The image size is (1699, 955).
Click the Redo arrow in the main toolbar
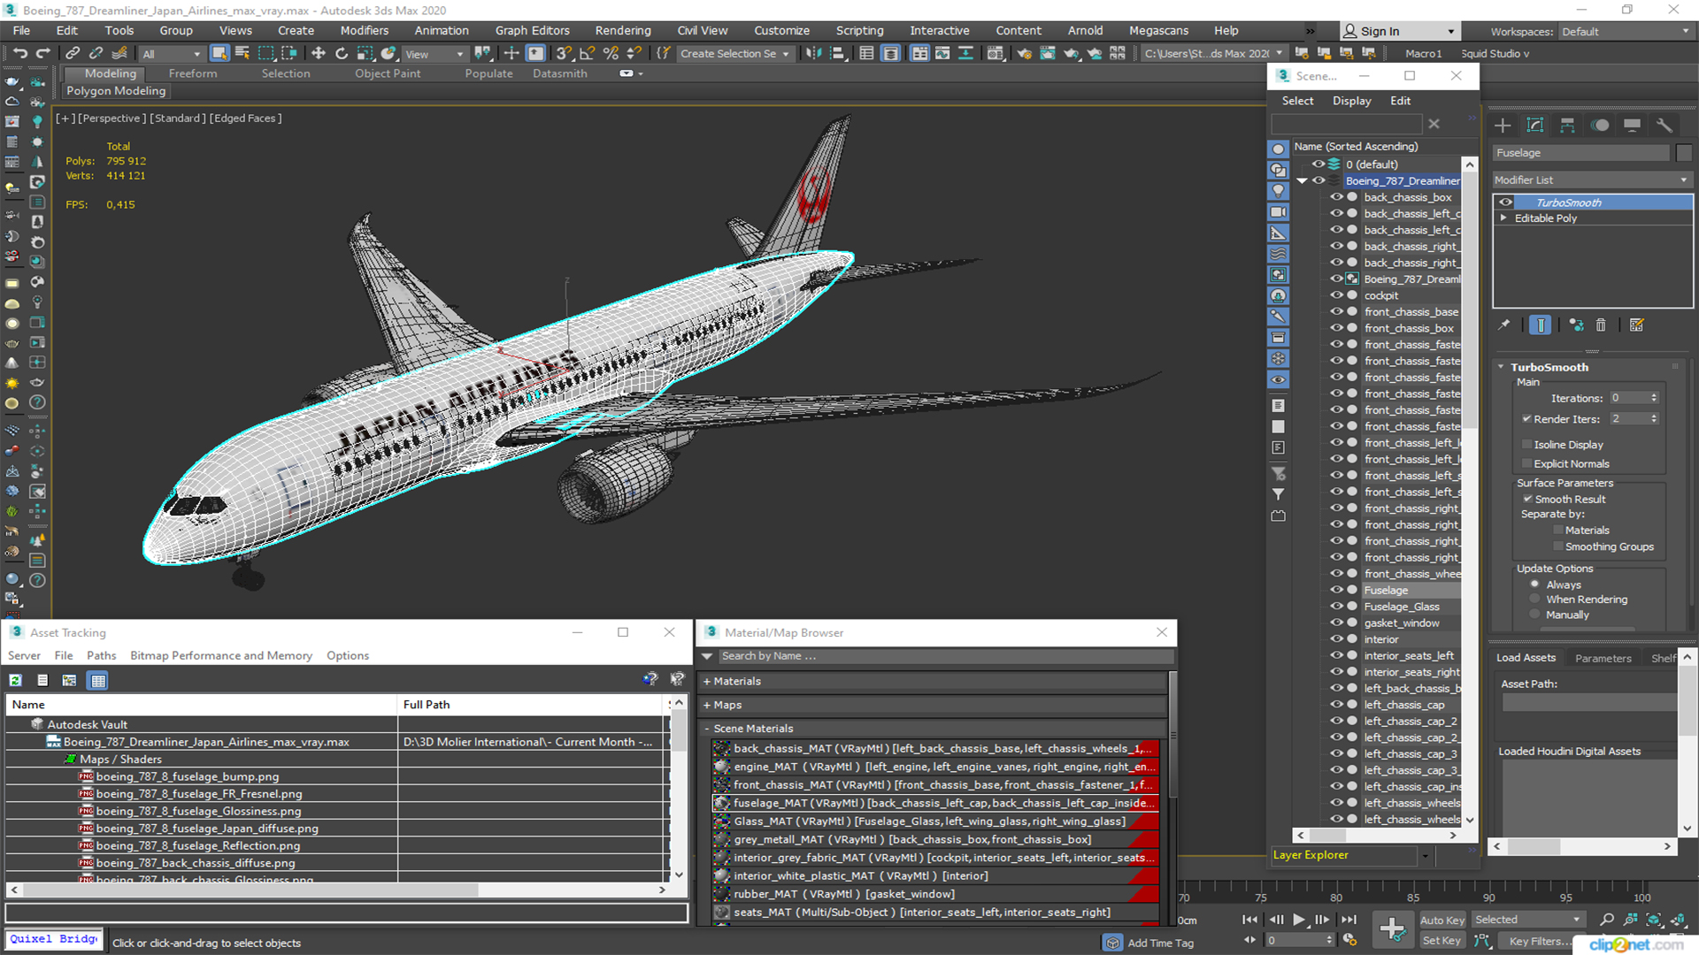(x=42, y=54)
